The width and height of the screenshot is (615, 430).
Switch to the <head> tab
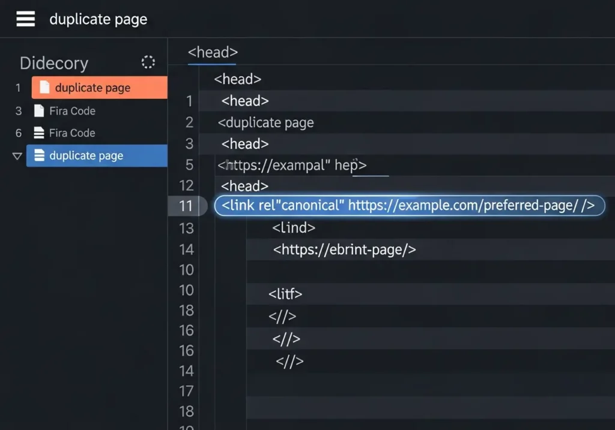[x=213, y=52]
